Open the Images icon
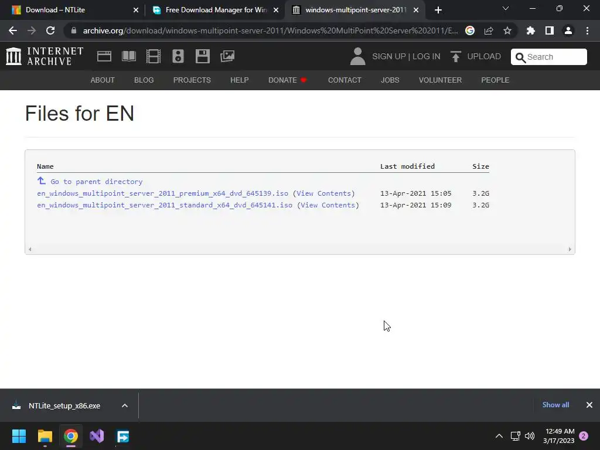Image resolution: width=600 pixels, height=450 pixels. tap(227, 56)
